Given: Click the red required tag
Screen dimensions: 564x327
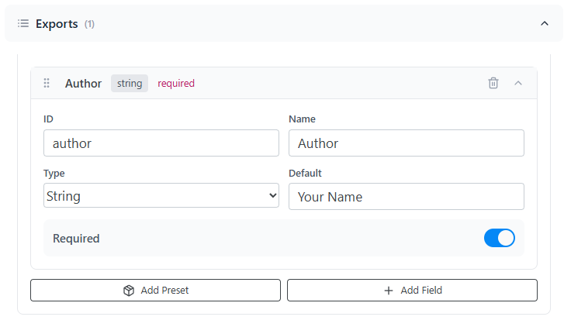Looking at the screenshot, I should [x=176, y=83].
